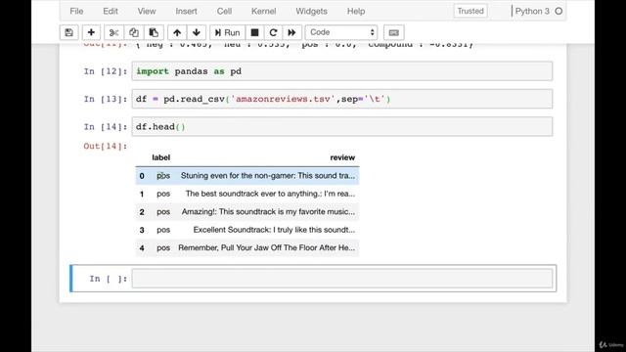Click the df.head() code cell
Screen dimensions: 626x352
(342, 126)
